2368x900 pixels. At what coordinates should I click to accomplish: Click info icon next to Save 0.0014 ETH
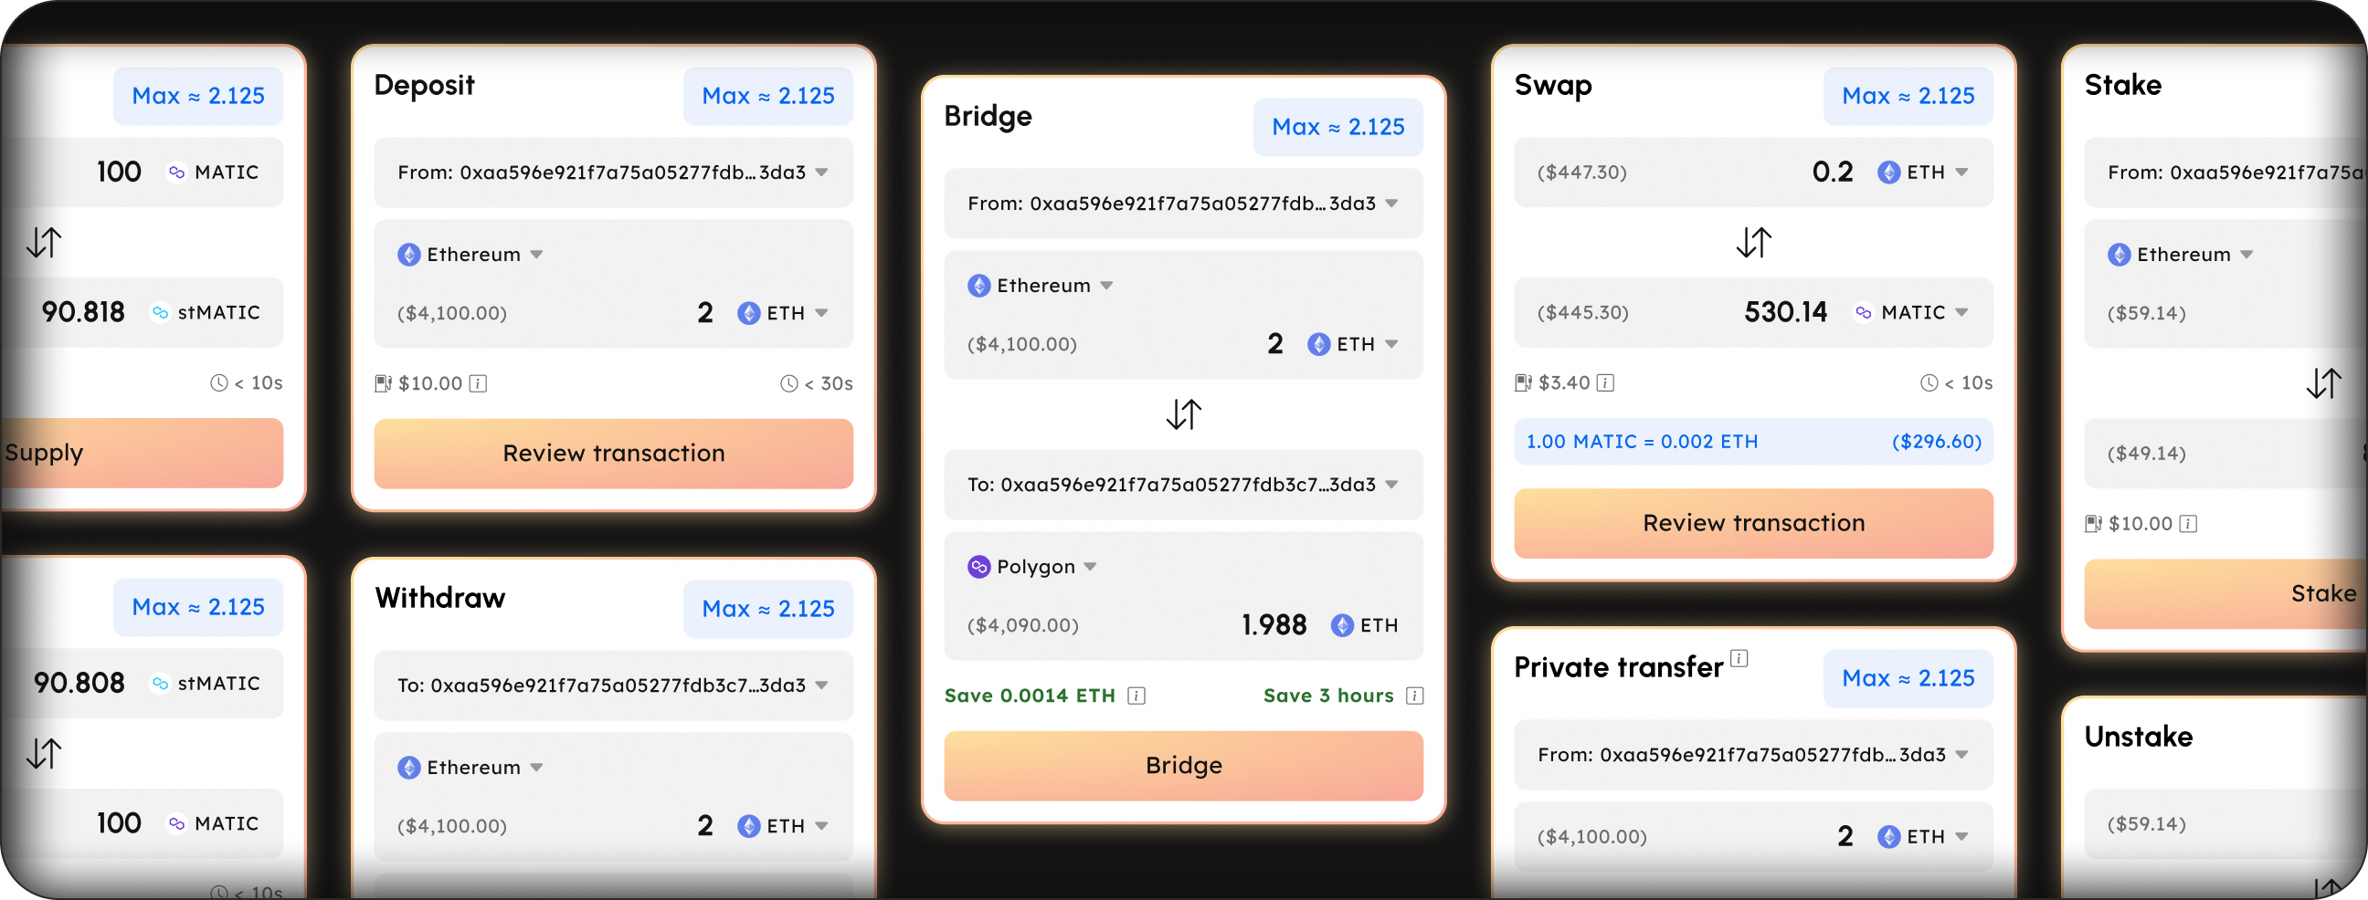1136,696
